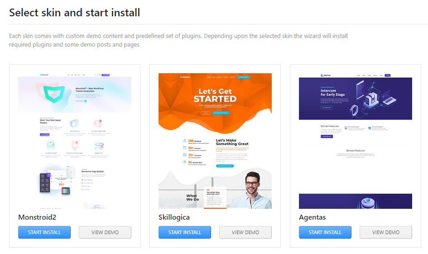Click the Agentas skin title
This screenshot has height=254, width=428.
[x=312, y=217]
